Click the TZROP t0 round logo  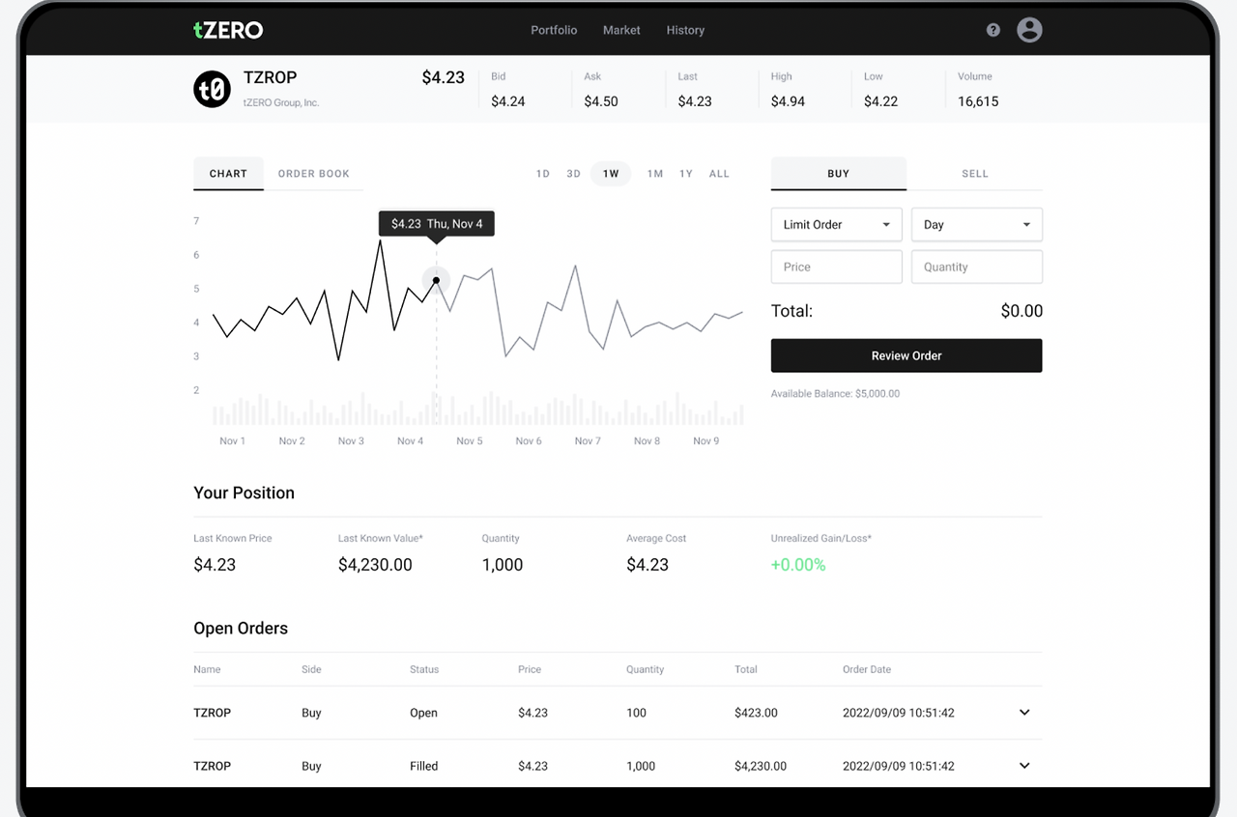point(213,89)
